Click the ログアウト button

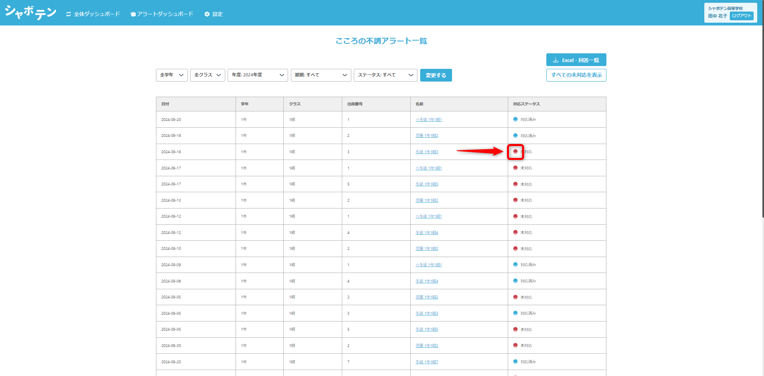click(742, 16)
